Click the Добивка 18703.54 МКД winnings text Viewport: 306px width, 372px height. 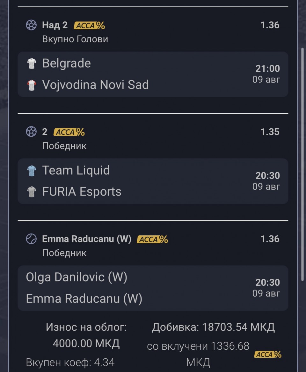click(x=213, y=327)
